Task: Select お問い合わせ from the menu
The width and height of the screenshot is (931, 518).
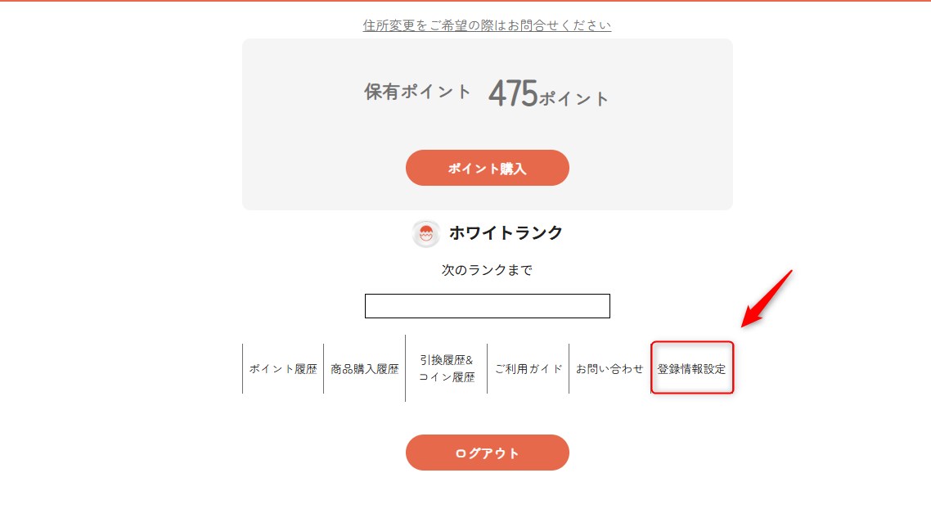Action: tap(609, 369)
